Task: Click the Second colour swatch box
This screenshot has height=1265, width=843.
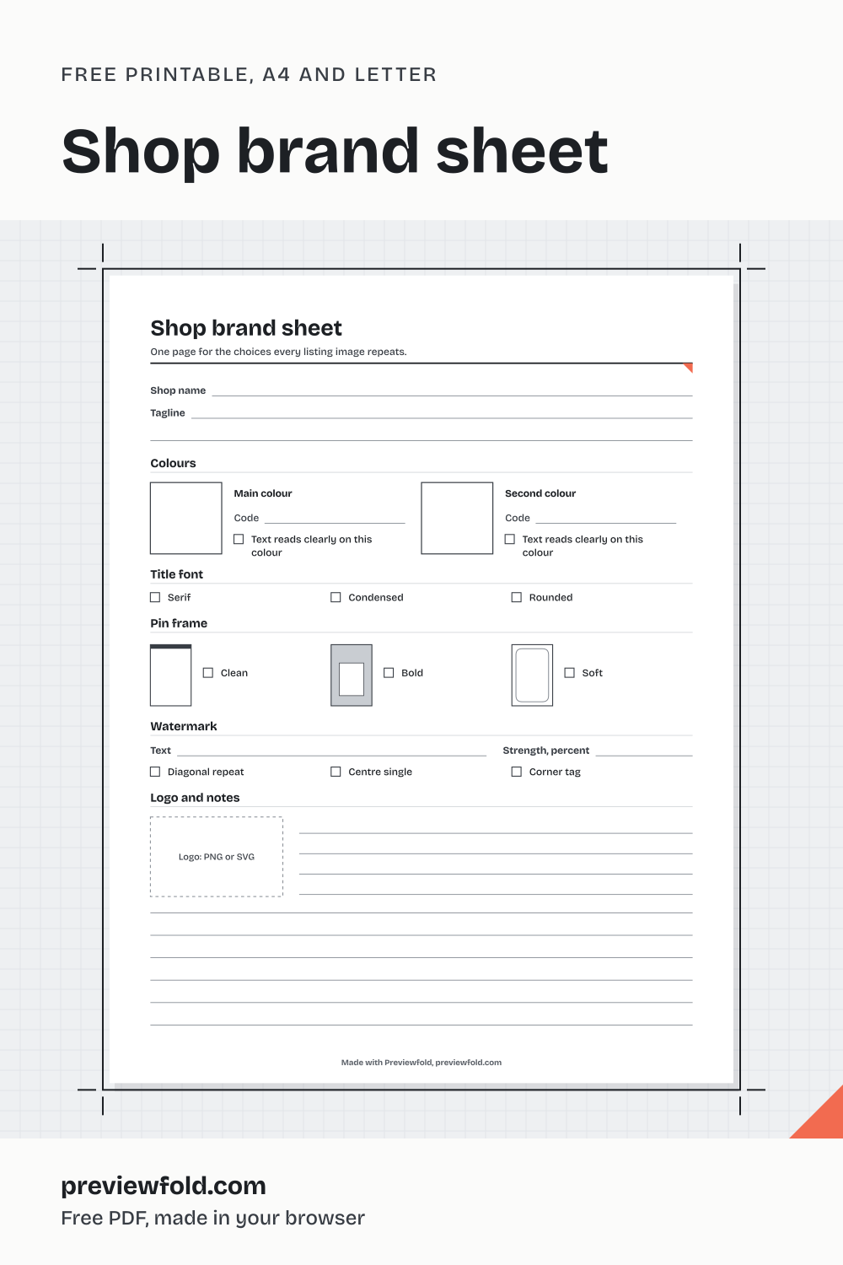Action: coord(457,518)
